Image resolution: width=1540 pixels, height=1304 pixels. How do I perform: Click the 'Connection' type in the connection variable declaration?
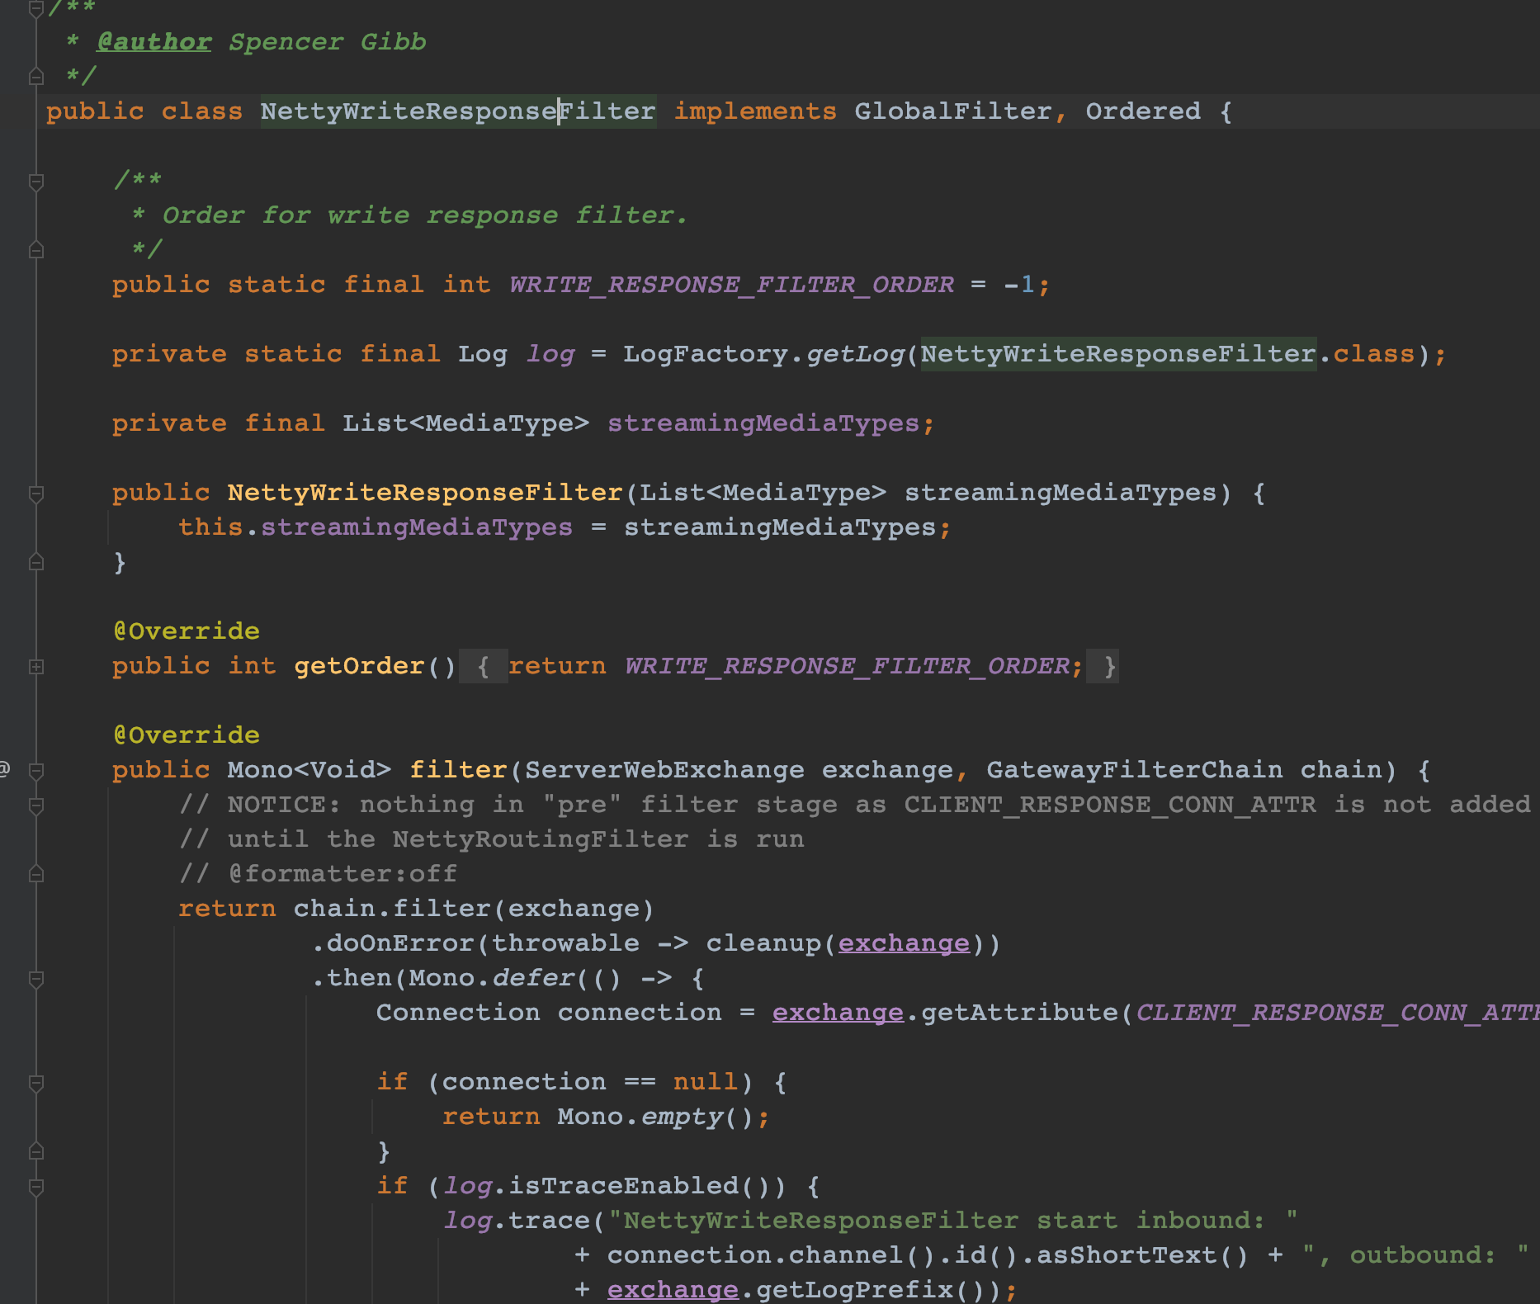pyautogui.click(x=458, y=1013)
